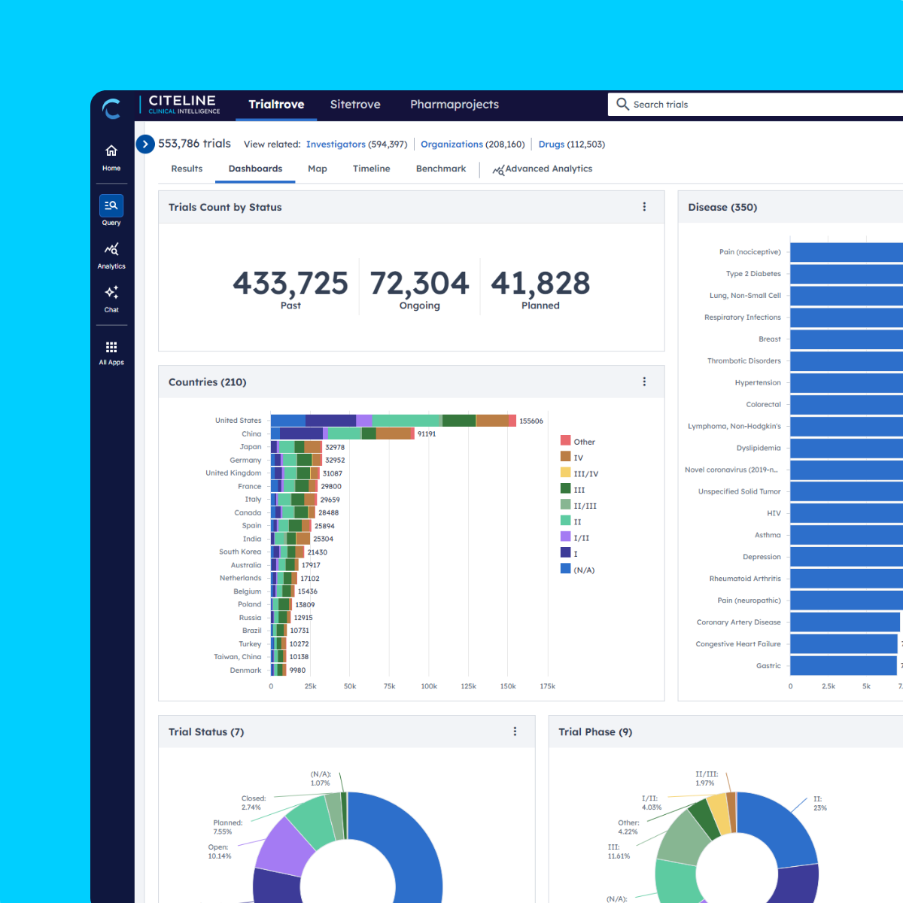Click the Citeline logo icon in sidebar

[x=111, y=109]
